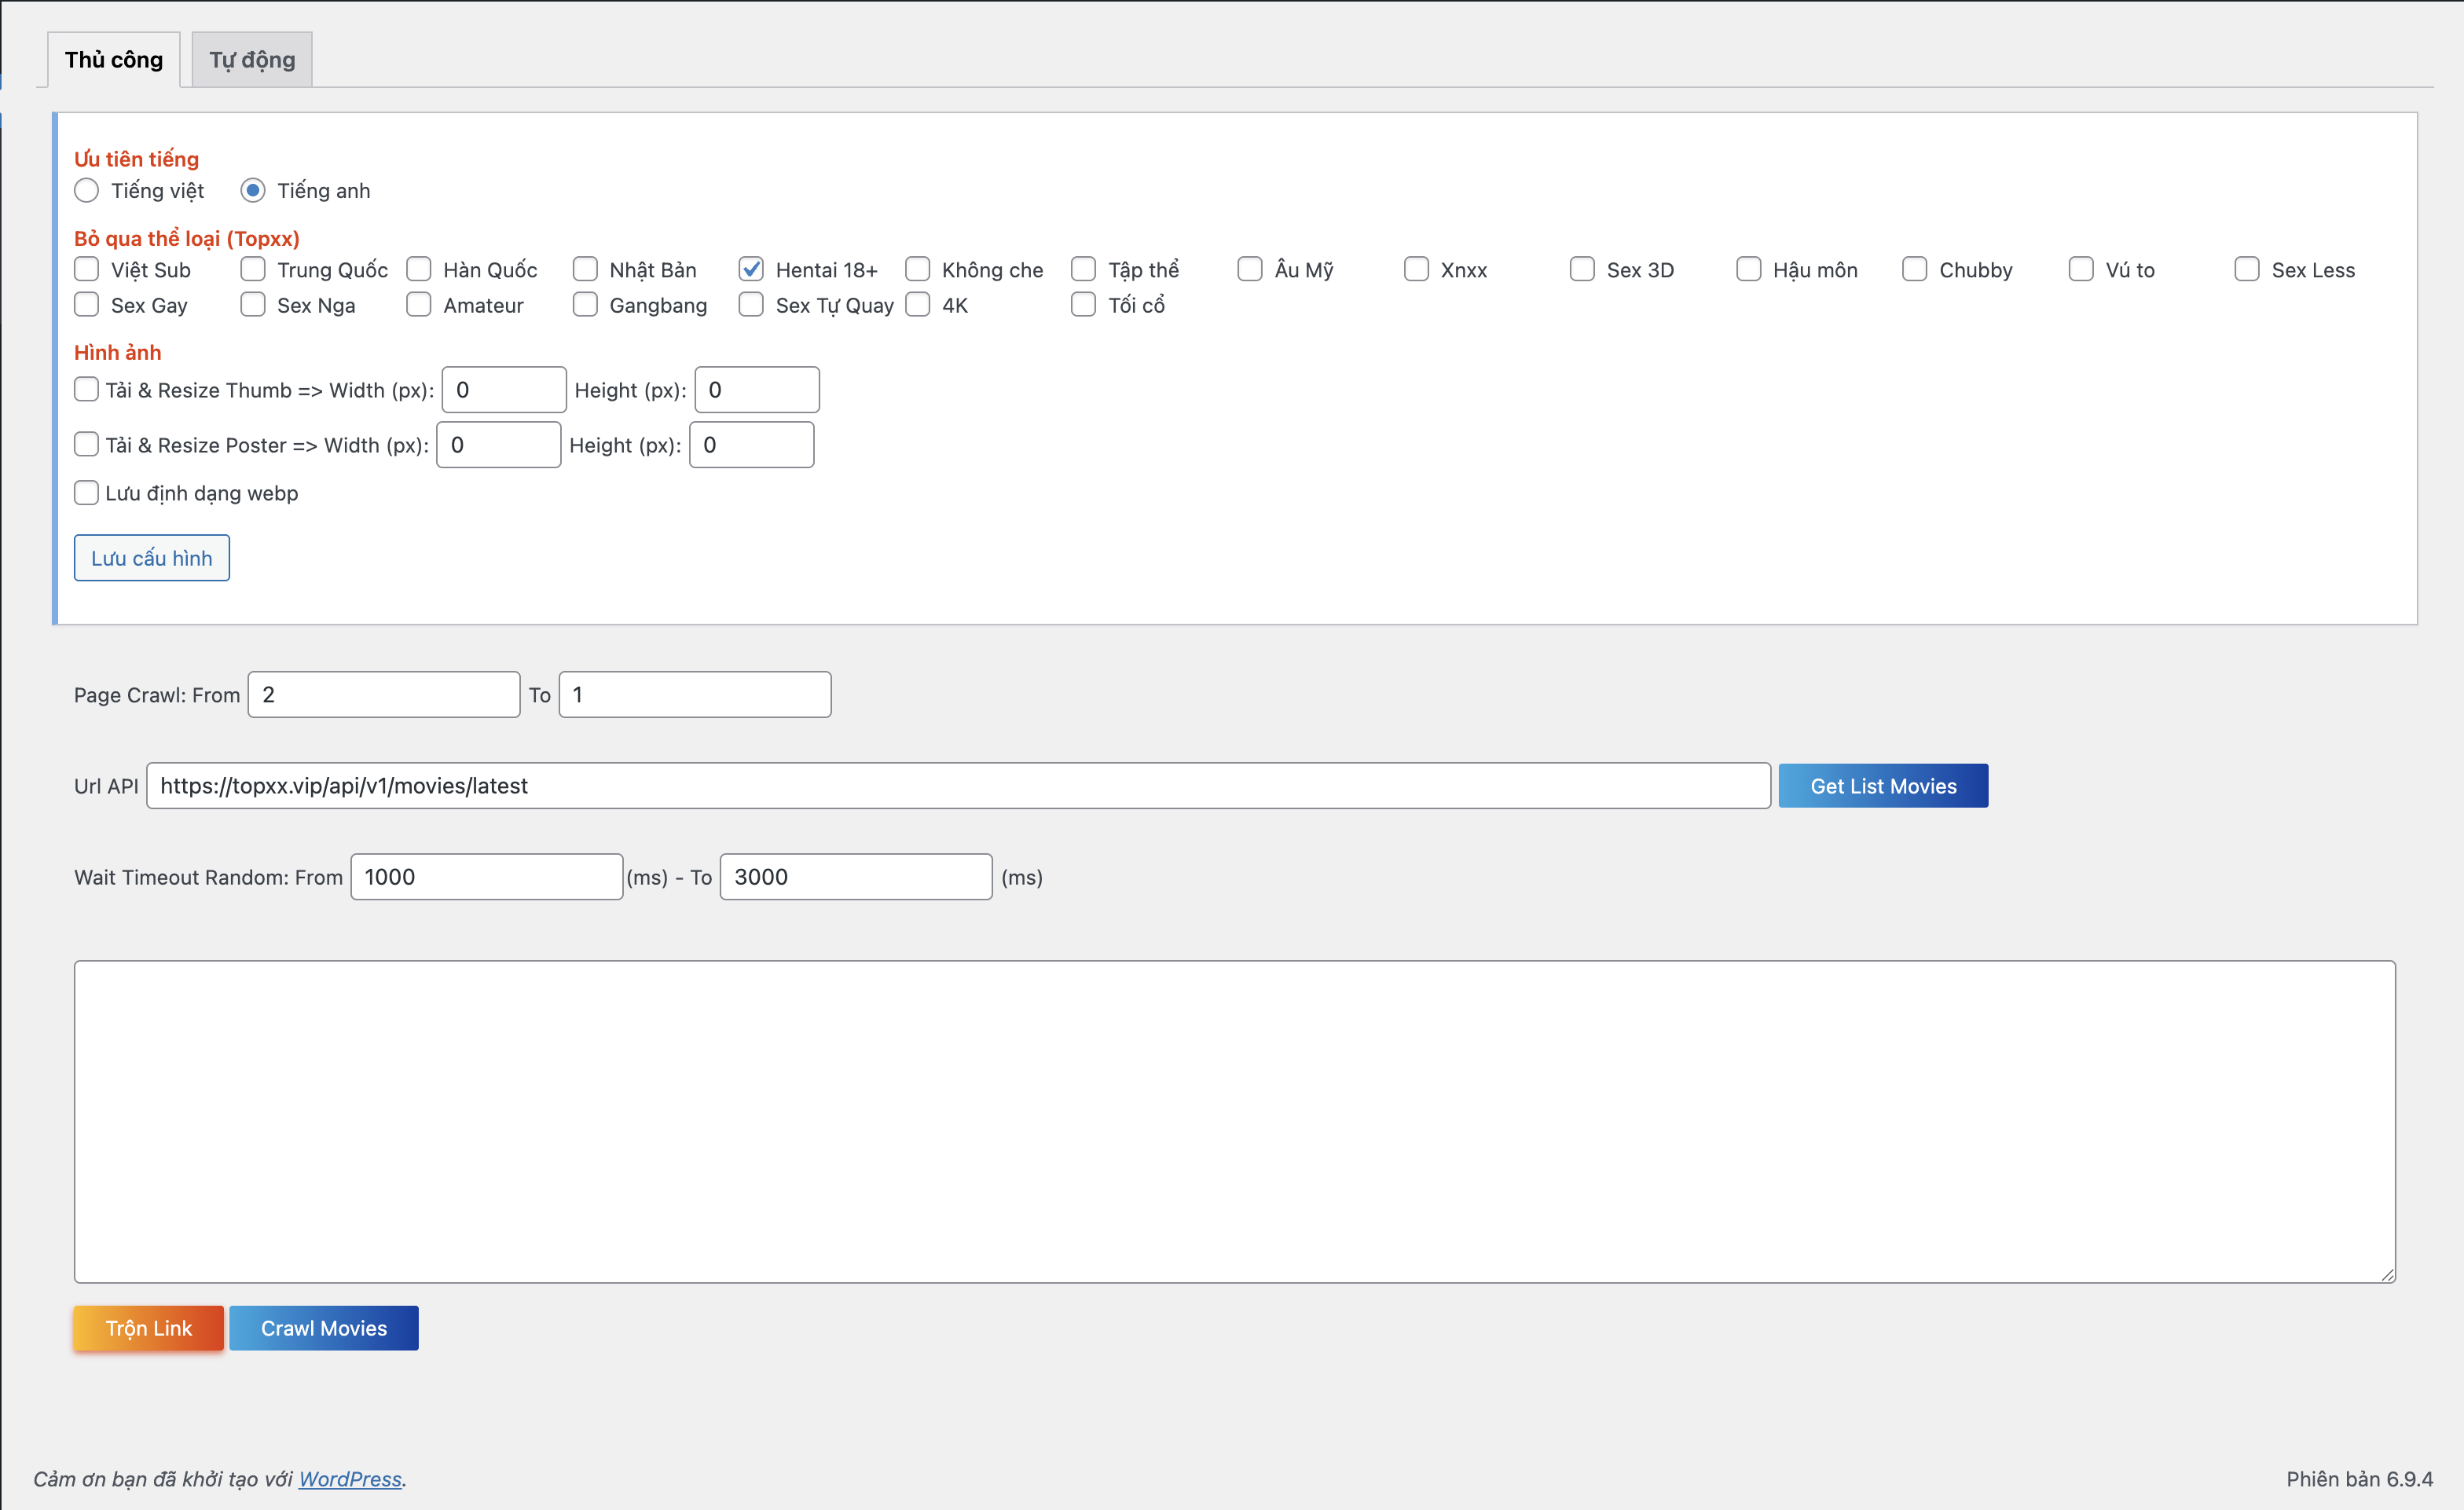This screenshot has height=1510, width=2464.
Task: Focus the Poster Width input field
Action: (x=499, y=444)
